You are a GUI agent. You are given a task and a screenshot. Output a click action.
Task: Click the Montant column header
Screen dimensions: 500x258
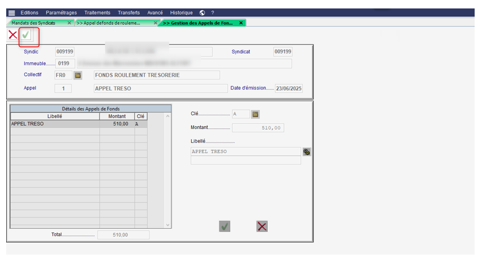(117, 116)
